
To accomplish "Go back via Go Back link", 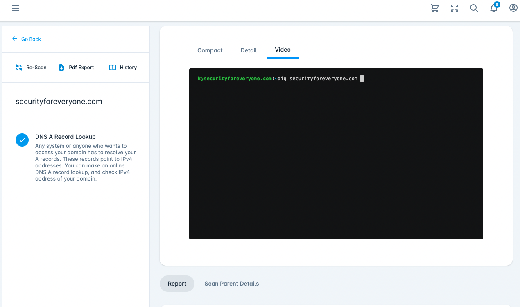I will [x=31, y=39].
